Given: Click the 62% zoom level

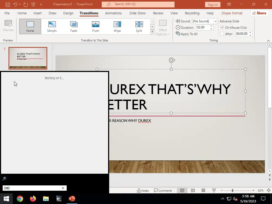Looking at the screenshot, I should tap(261, 190).
